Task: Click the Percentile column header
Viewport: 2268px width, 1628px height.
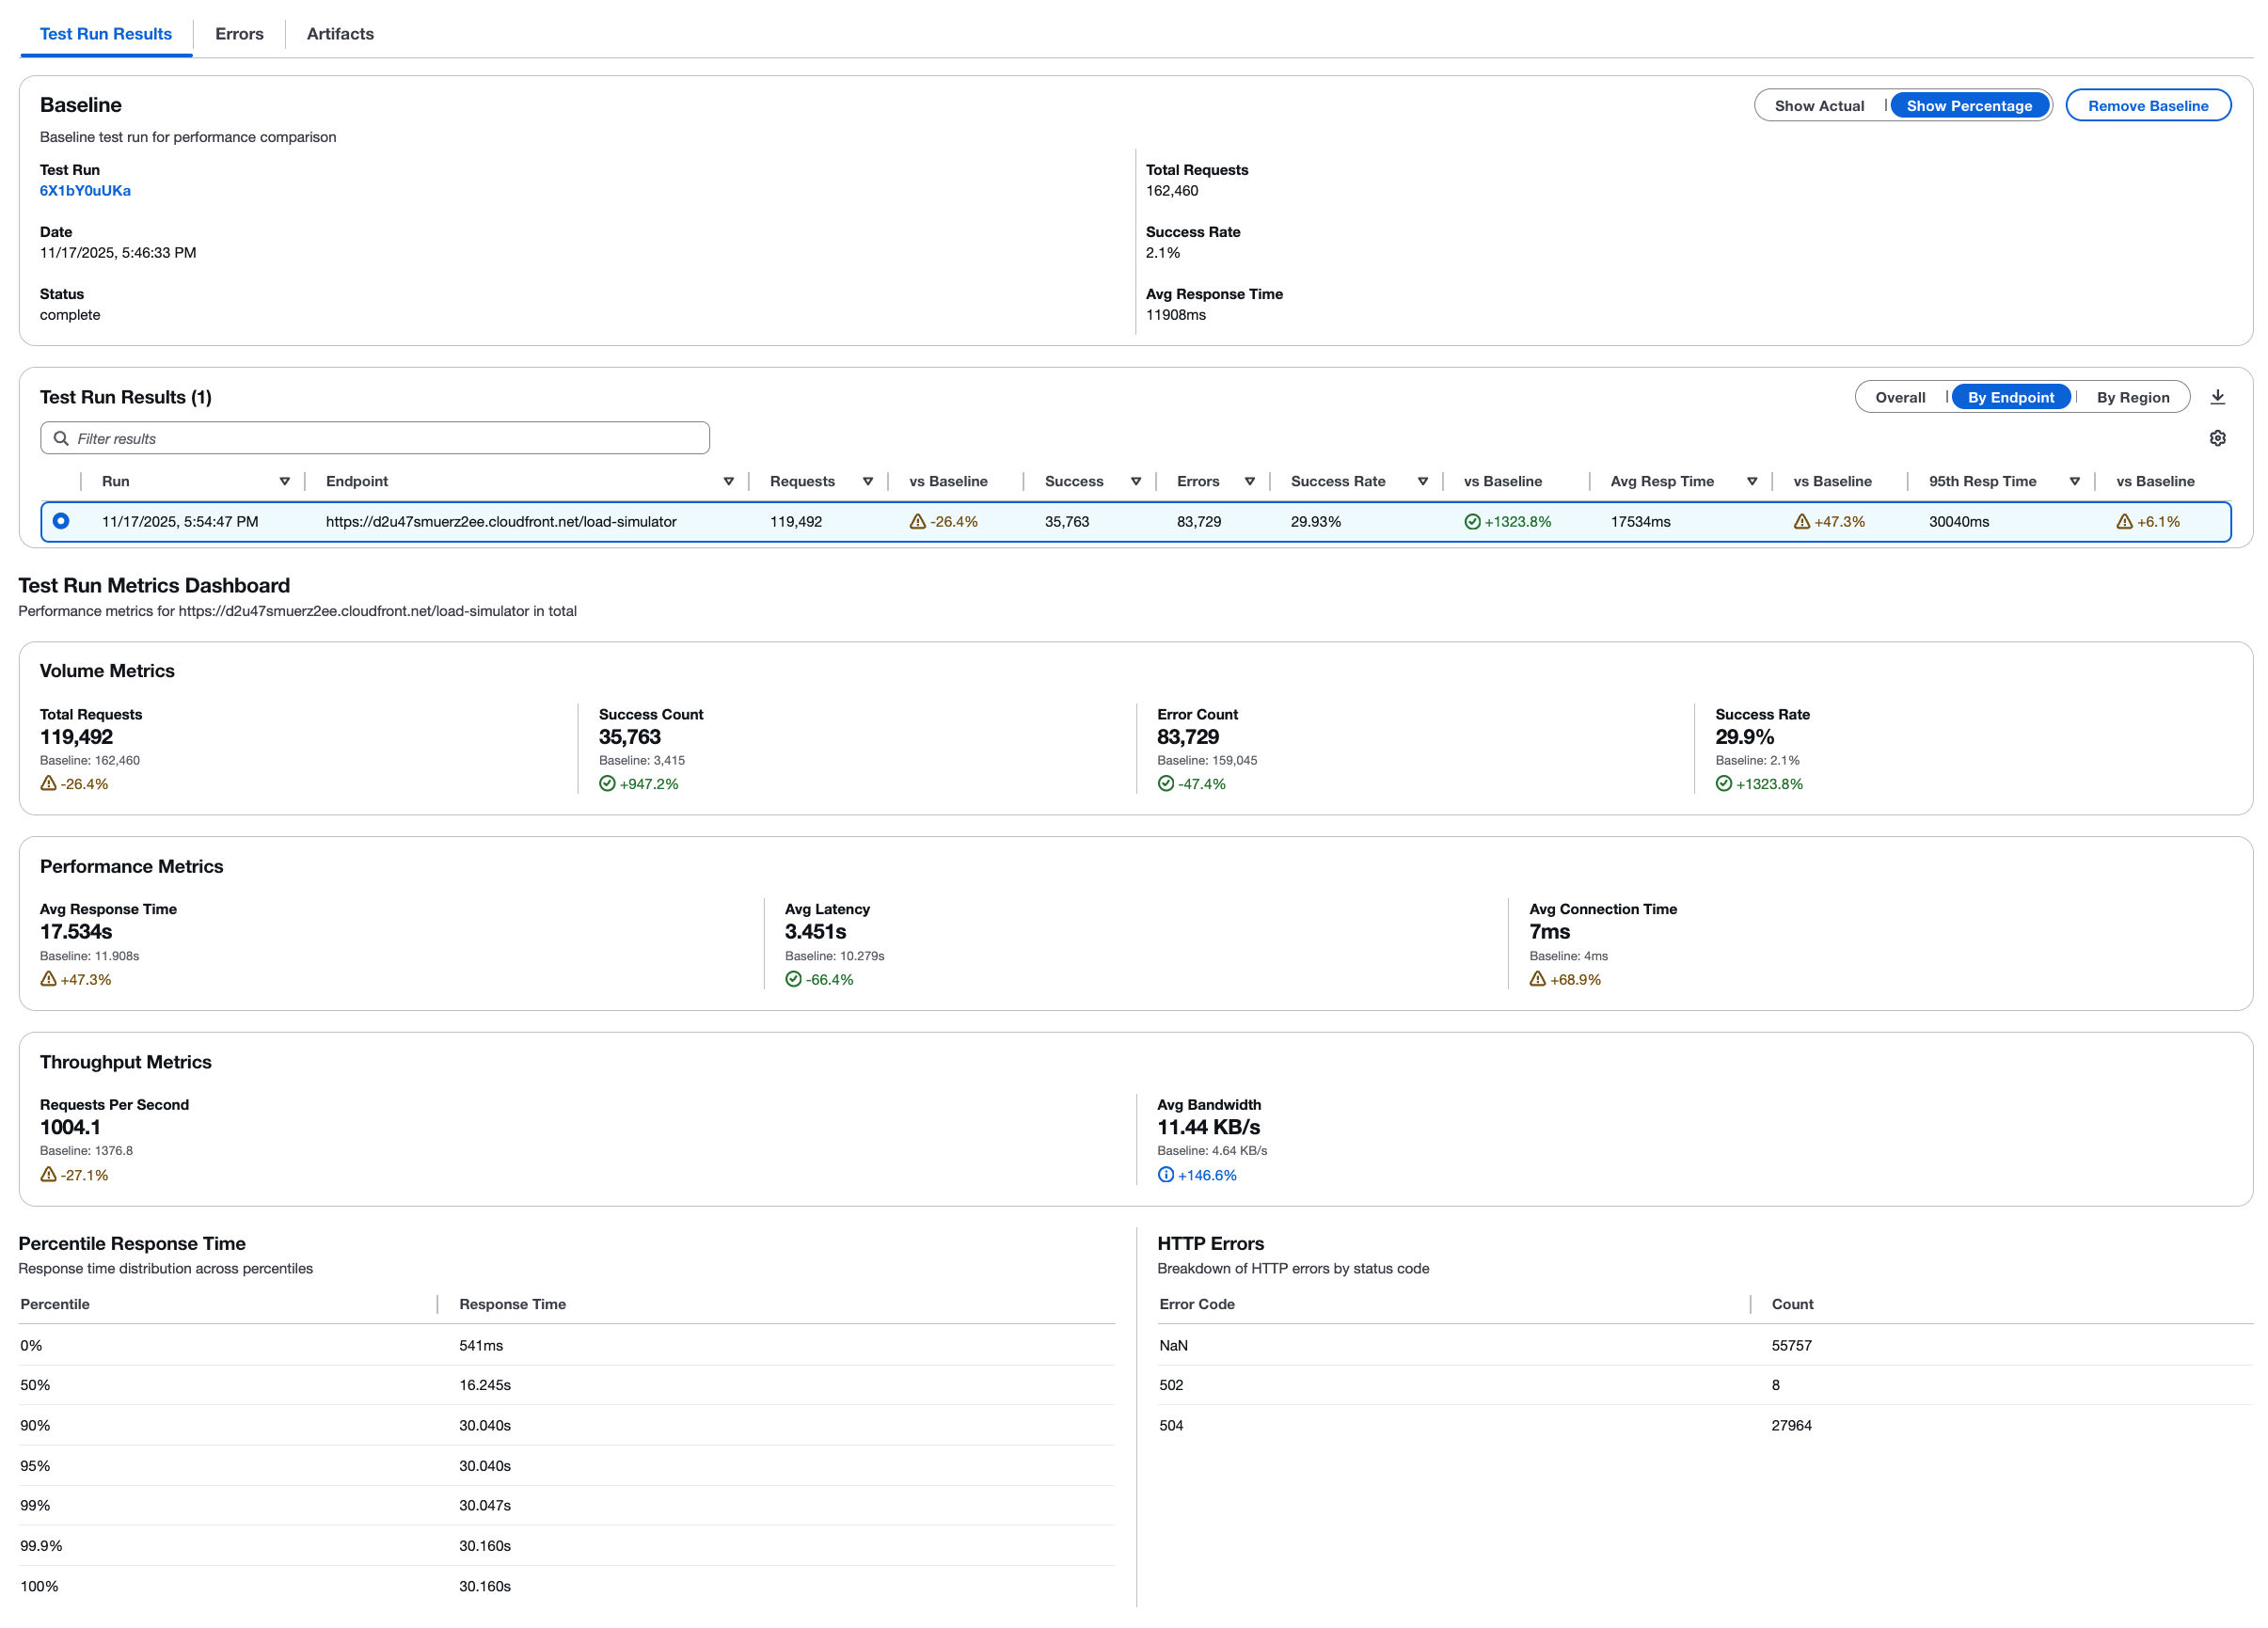Action: tap(55, 1304)
